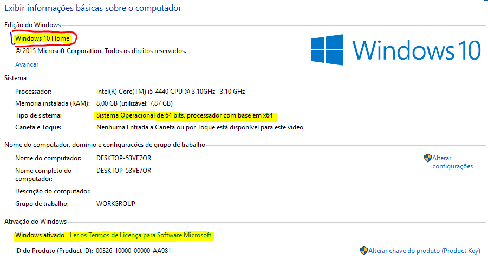488x266 pixels.
Task: Click the Caneta e Toque description text
Action: tap(200, 127)
